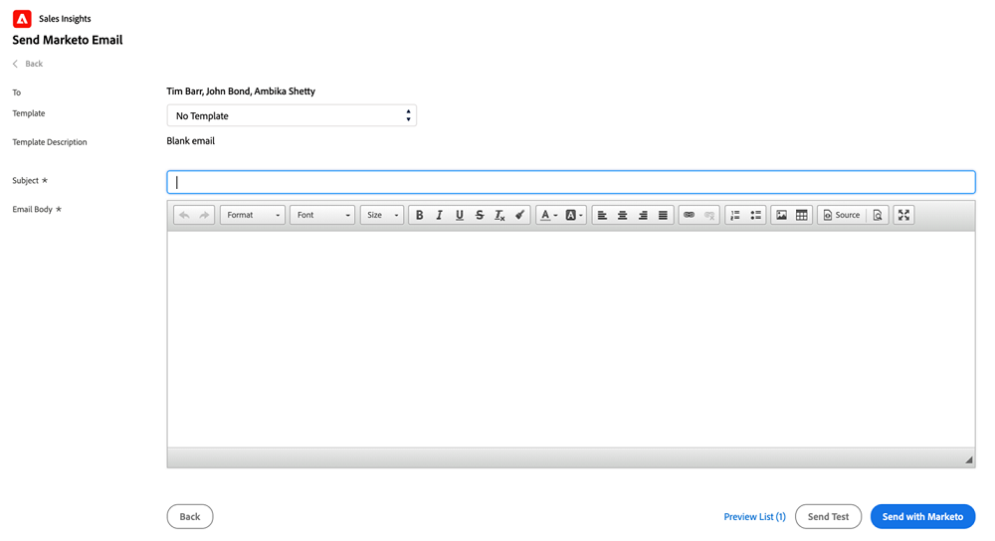This screenshot has width=995, height=541.
Task: Click the Remove Format icon
Action: [500, 215]
